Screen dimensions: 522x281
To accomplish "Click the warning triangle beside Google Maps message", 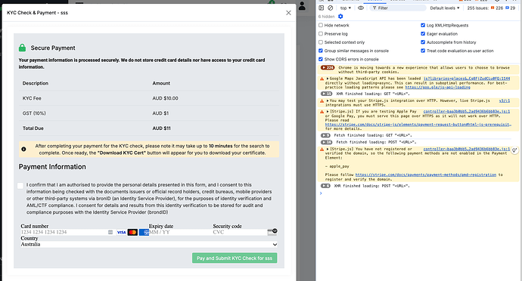I will [322, 79].
